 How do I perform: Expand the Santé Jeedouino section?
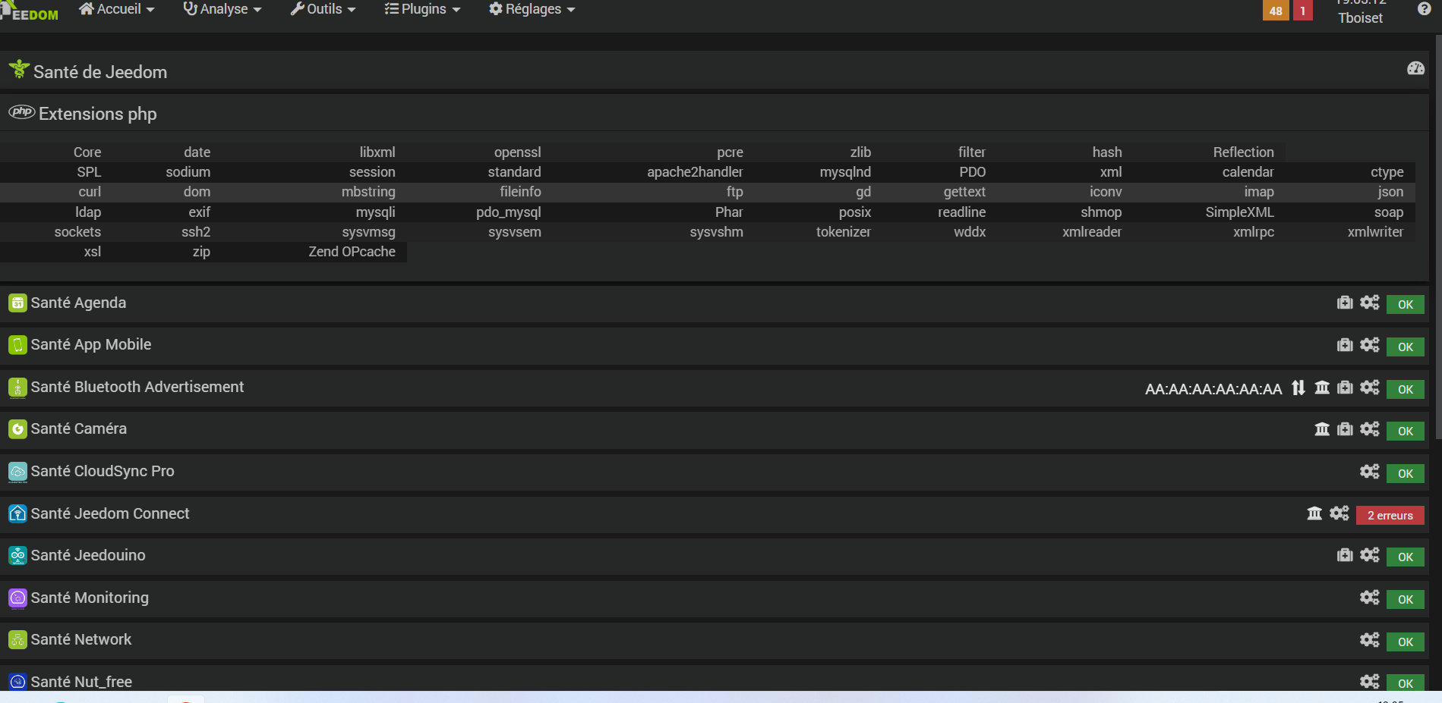[x=88, y=555]
